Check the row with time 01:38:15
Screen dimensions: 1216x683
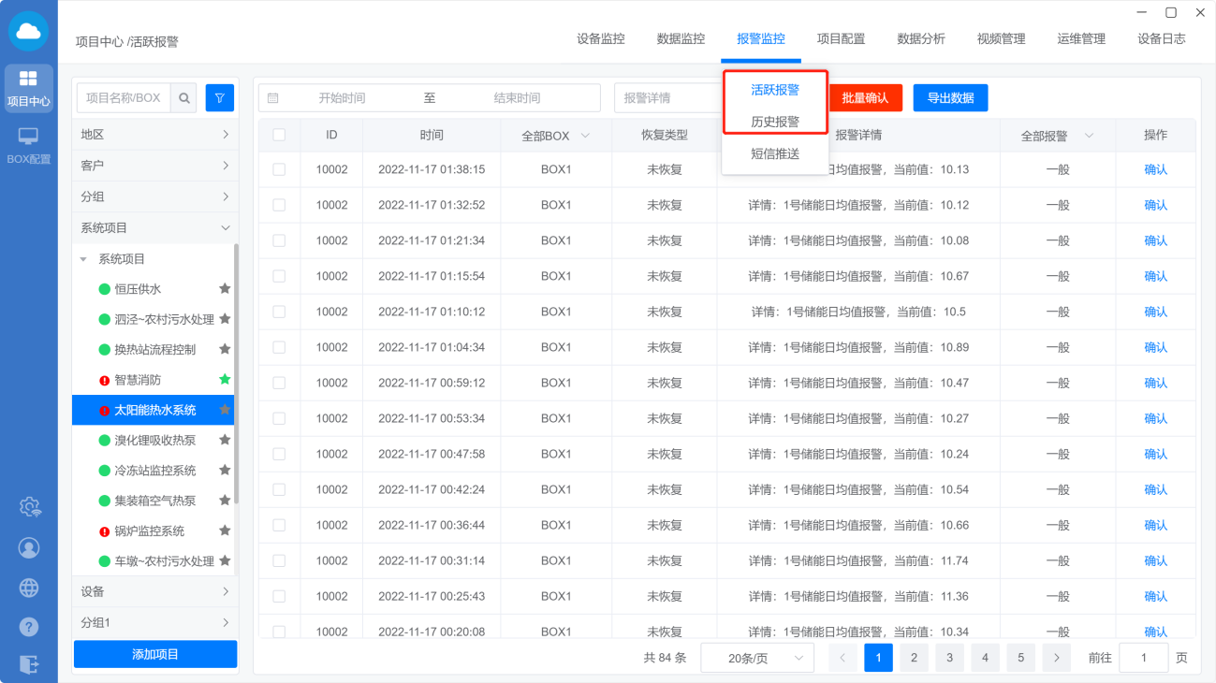tap(279, 169)
